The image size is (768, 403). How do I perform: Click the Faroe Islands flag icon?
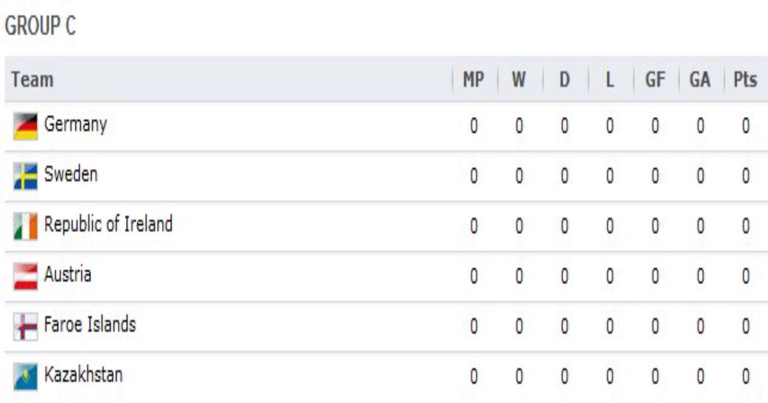26,326
